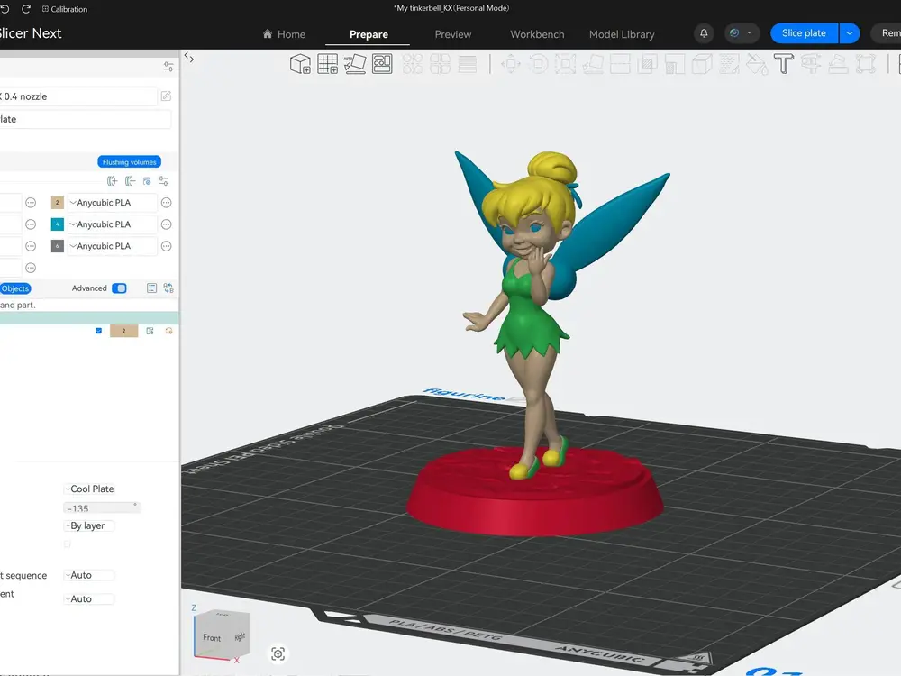Screen dimensions: 901x676
Task: Uncheck the object row's printable checkbox
Action: (x=99, y=331)
